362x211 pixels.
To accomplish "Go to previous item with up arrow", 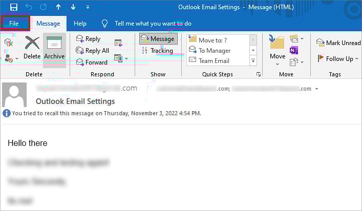I will pos(58,7).
